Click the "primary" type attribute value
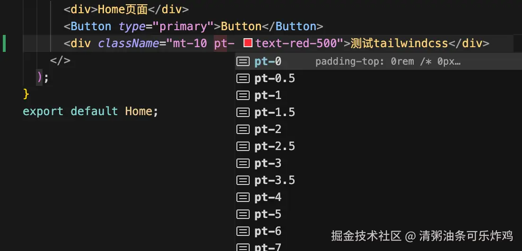The image size is (522, 251). pyautogui.click(x=189, y=26)
